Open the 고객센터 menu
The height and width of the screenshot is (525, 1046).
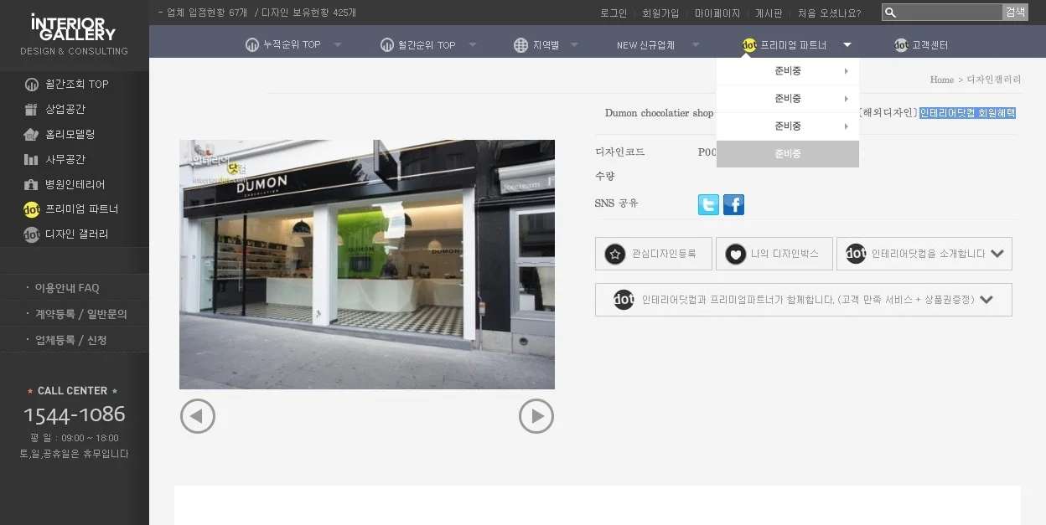[x=929, y=45]
